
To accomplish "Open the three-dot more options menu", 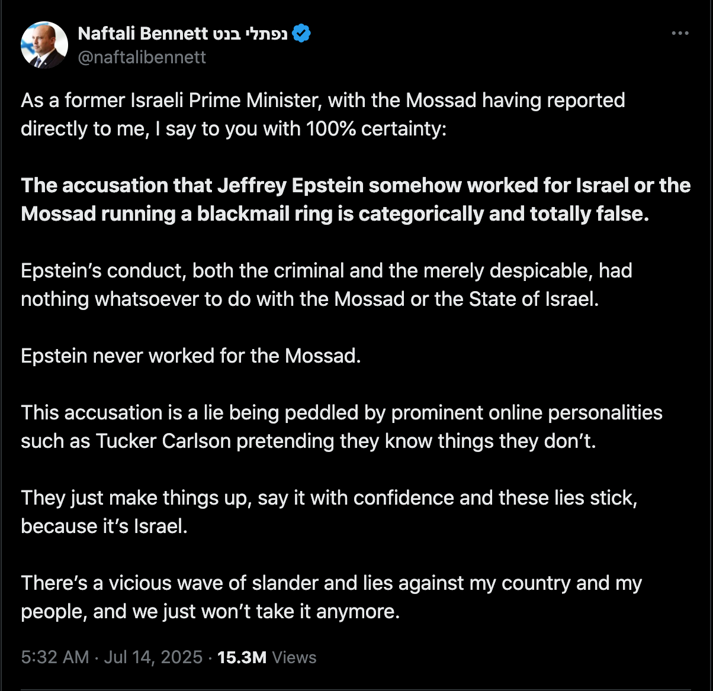I will click(680, 34).
